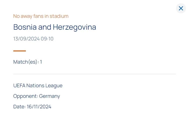This screenshot has height=129, width=189.
Task: Click the word 'stadium' in the orange notice
Action: coord(59,16)
